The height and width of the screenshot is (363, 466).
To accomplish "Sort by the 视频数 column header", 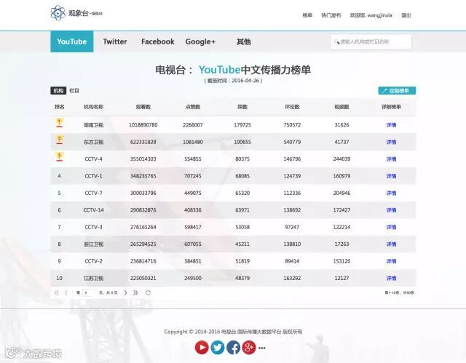I will 341,107.
